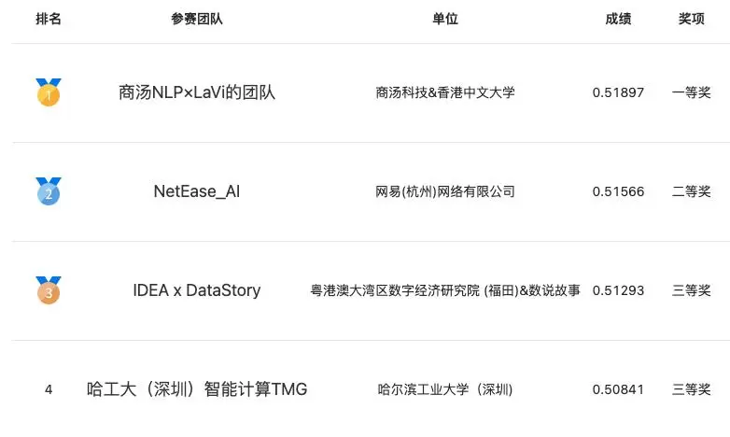Click the silver second-place medal icon
This screenshot has height=437, width=730.
[x=49, y=191]
